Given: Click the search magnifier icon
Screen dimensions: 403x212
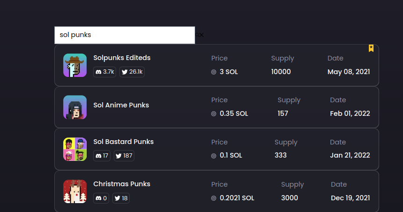Looking at the screenshot, I should coord(197,35).
